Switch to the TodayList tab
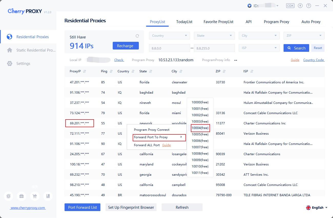The width and height of the screenshot is (333, 218). pos(184,22)
